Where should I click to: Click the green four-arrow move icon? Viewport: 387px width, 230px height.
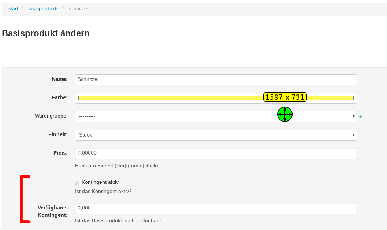tap(285, 114)
